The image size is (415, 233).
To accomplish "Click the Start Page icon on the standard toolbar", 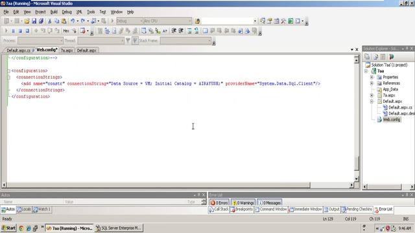I will click(290, 21).
